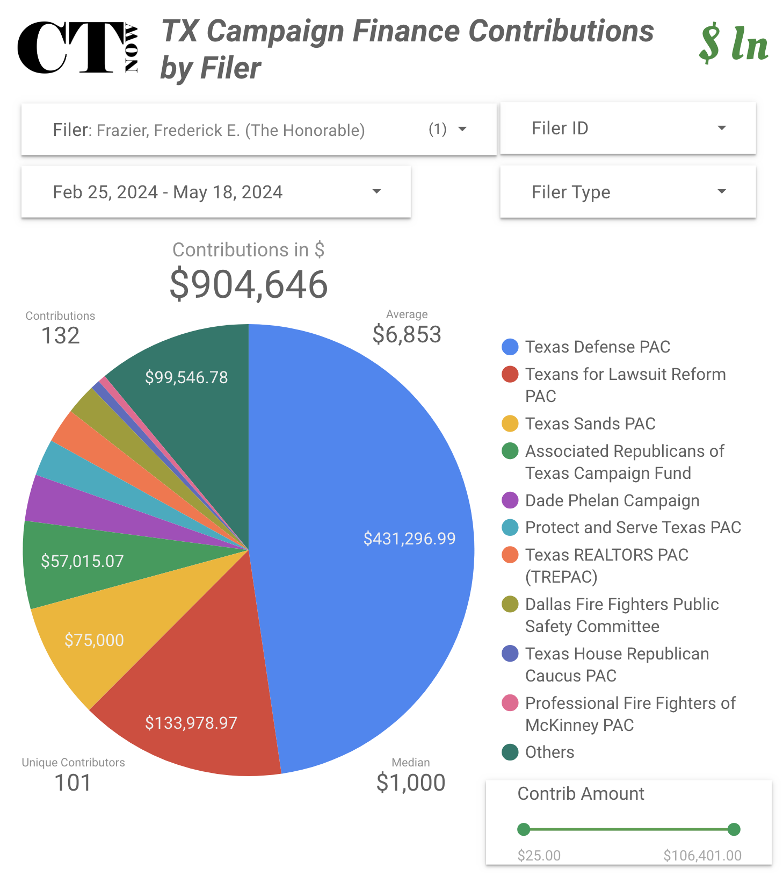Select the Texas Sands PAC legend label
Screen dimensions: 783x875
[x=590, y=424]
